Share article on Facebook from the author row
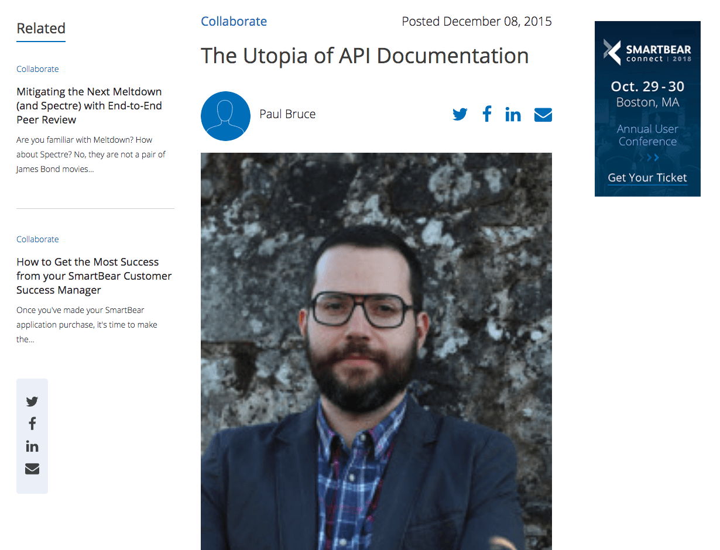The image size is (720, 550). (487, 114)
